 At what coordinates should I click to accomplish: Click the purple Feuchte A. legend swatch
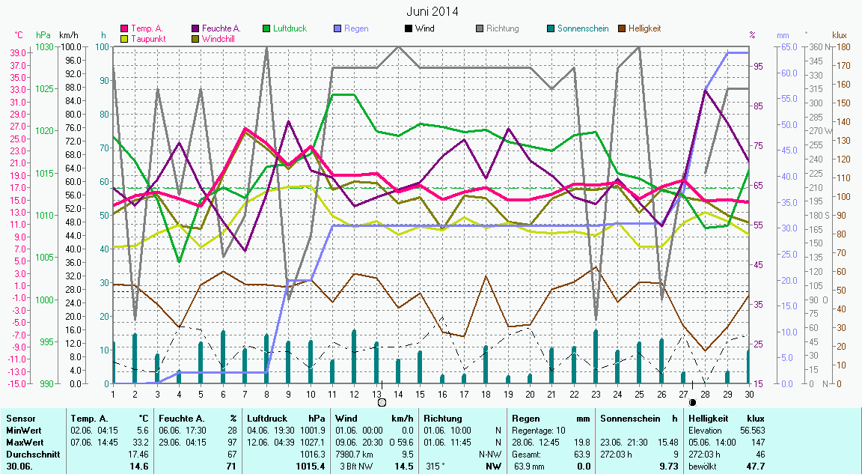(196, 29)
